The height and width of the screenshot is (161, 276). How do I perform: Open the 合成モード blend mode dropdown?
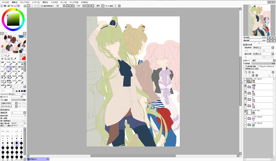(274, 60)
